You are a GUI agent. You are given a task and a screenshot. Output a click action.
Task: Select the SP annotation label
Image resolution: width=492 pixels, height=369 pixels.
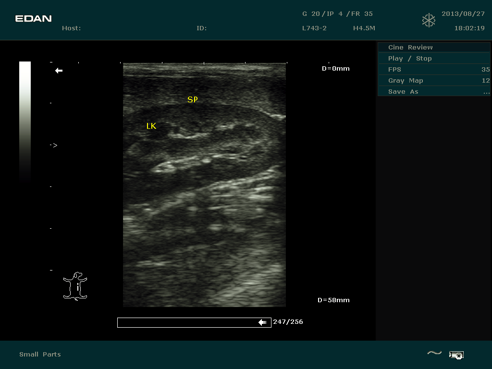tap(192, 99)
